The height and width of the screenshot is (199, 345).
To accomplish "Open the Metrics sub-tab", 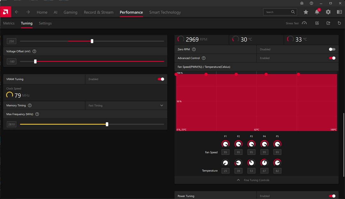I will [x=9, y=23].
